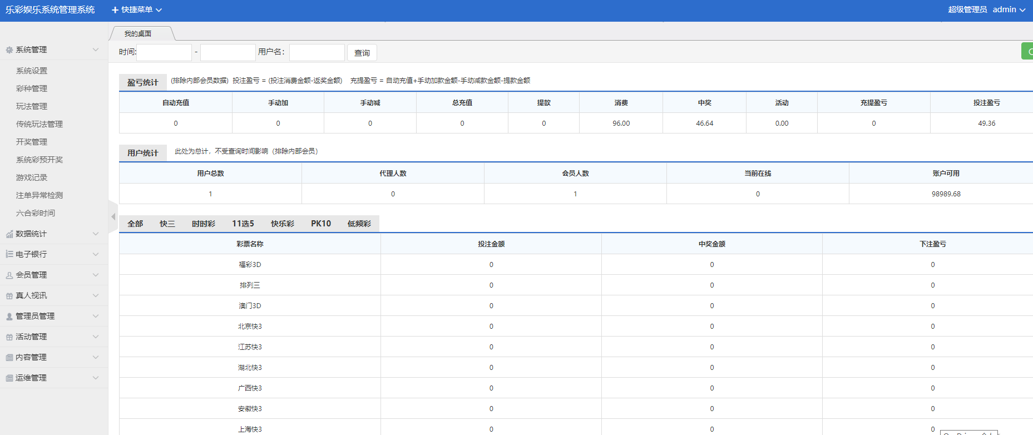
Task: Open 彩种管理 in the sidebar
Action: pos(32,88)
